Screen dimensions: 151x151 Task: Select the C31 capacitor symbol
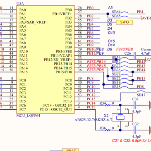pos(135,105)
